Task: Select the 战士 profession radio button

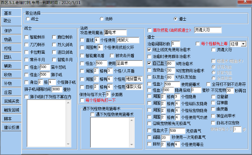Action: coord(28,19)
